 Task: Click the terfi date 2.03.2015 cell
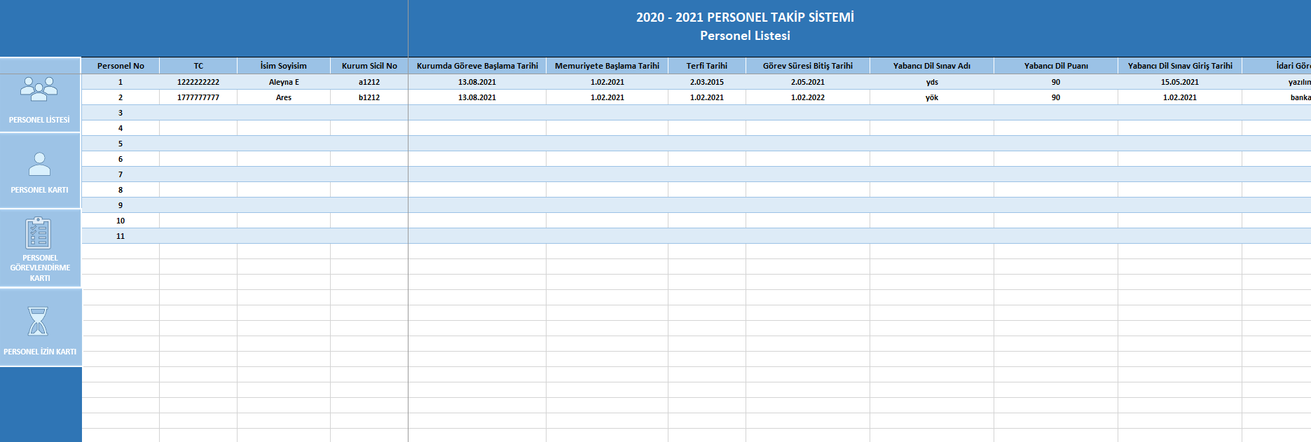pos(706,82)
